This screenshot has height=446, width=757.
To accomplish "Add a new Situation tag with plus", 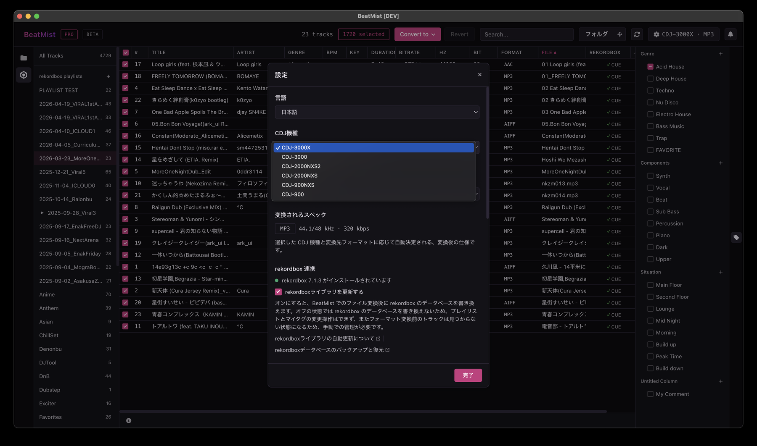I will pos(721,272).
